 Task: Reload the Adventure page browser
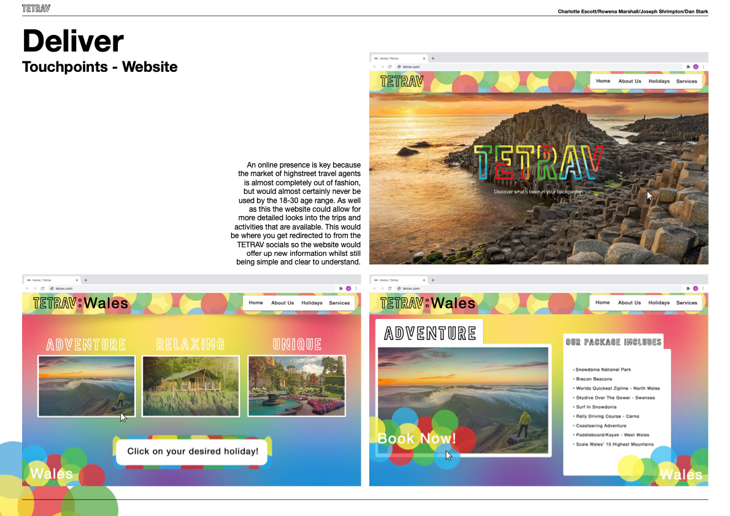click(390, 289)
